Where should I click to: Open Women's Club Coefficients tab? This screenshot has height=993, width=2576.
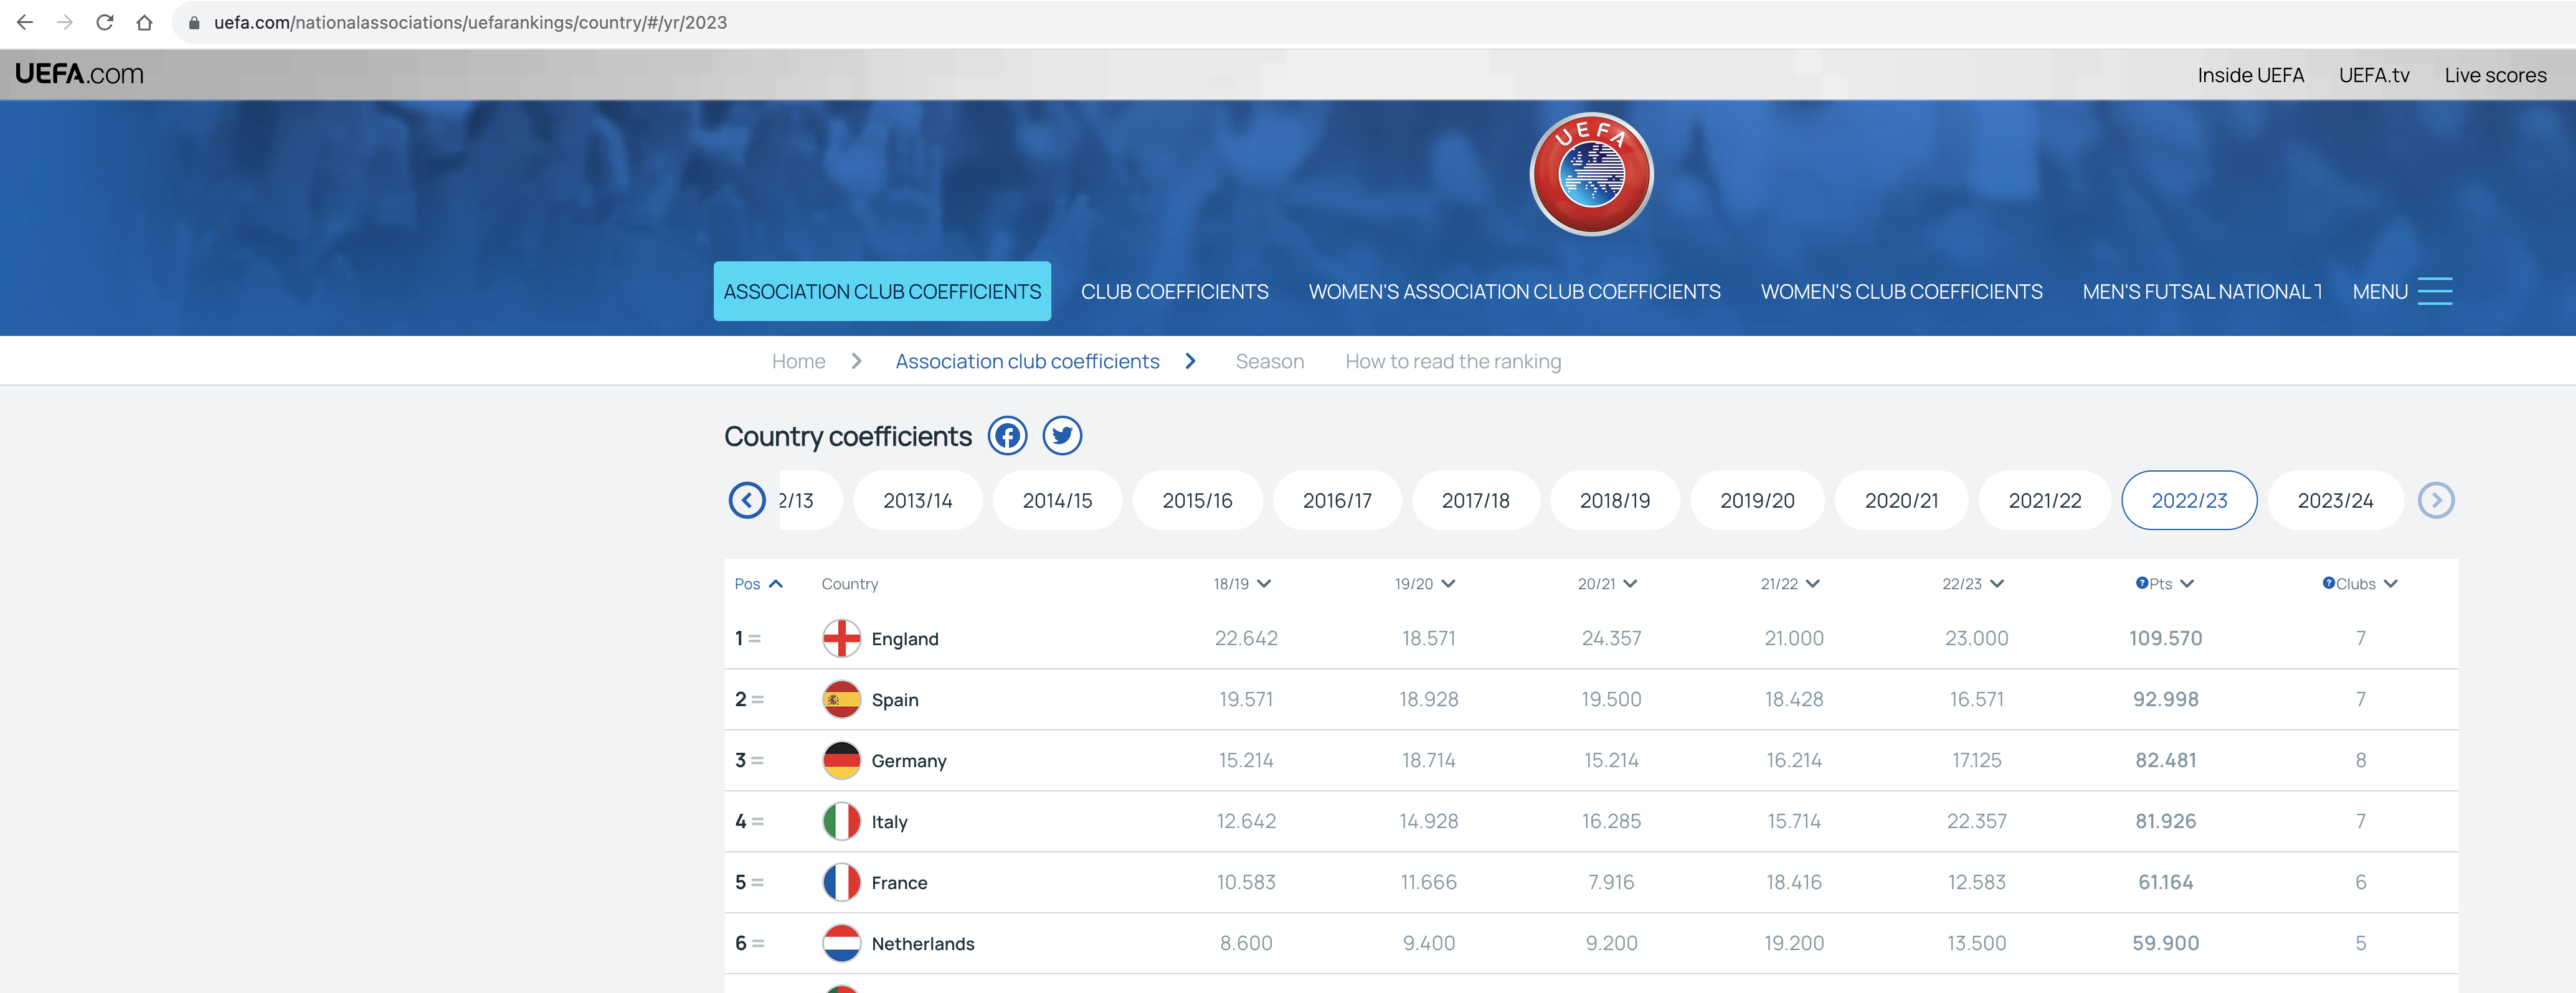tap(1901, 292)
